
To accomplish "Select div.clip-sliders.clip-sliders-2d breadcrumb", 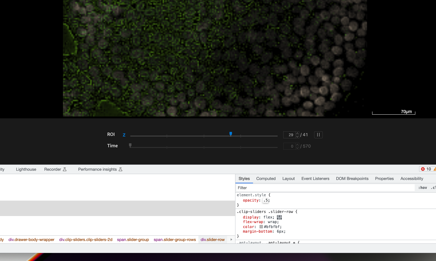I will 86,239.
